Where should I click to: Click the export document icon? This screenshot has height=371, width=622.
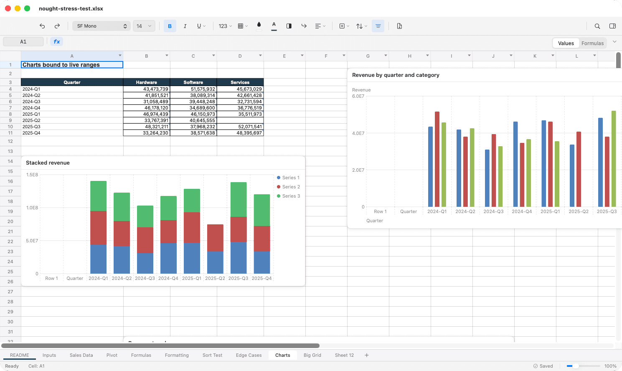point(399,26)
